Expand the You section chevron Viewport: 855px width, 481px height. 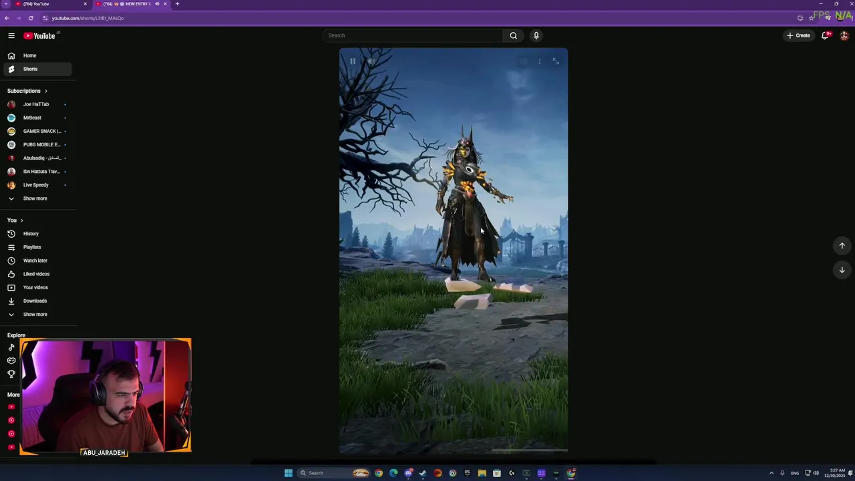21,220
